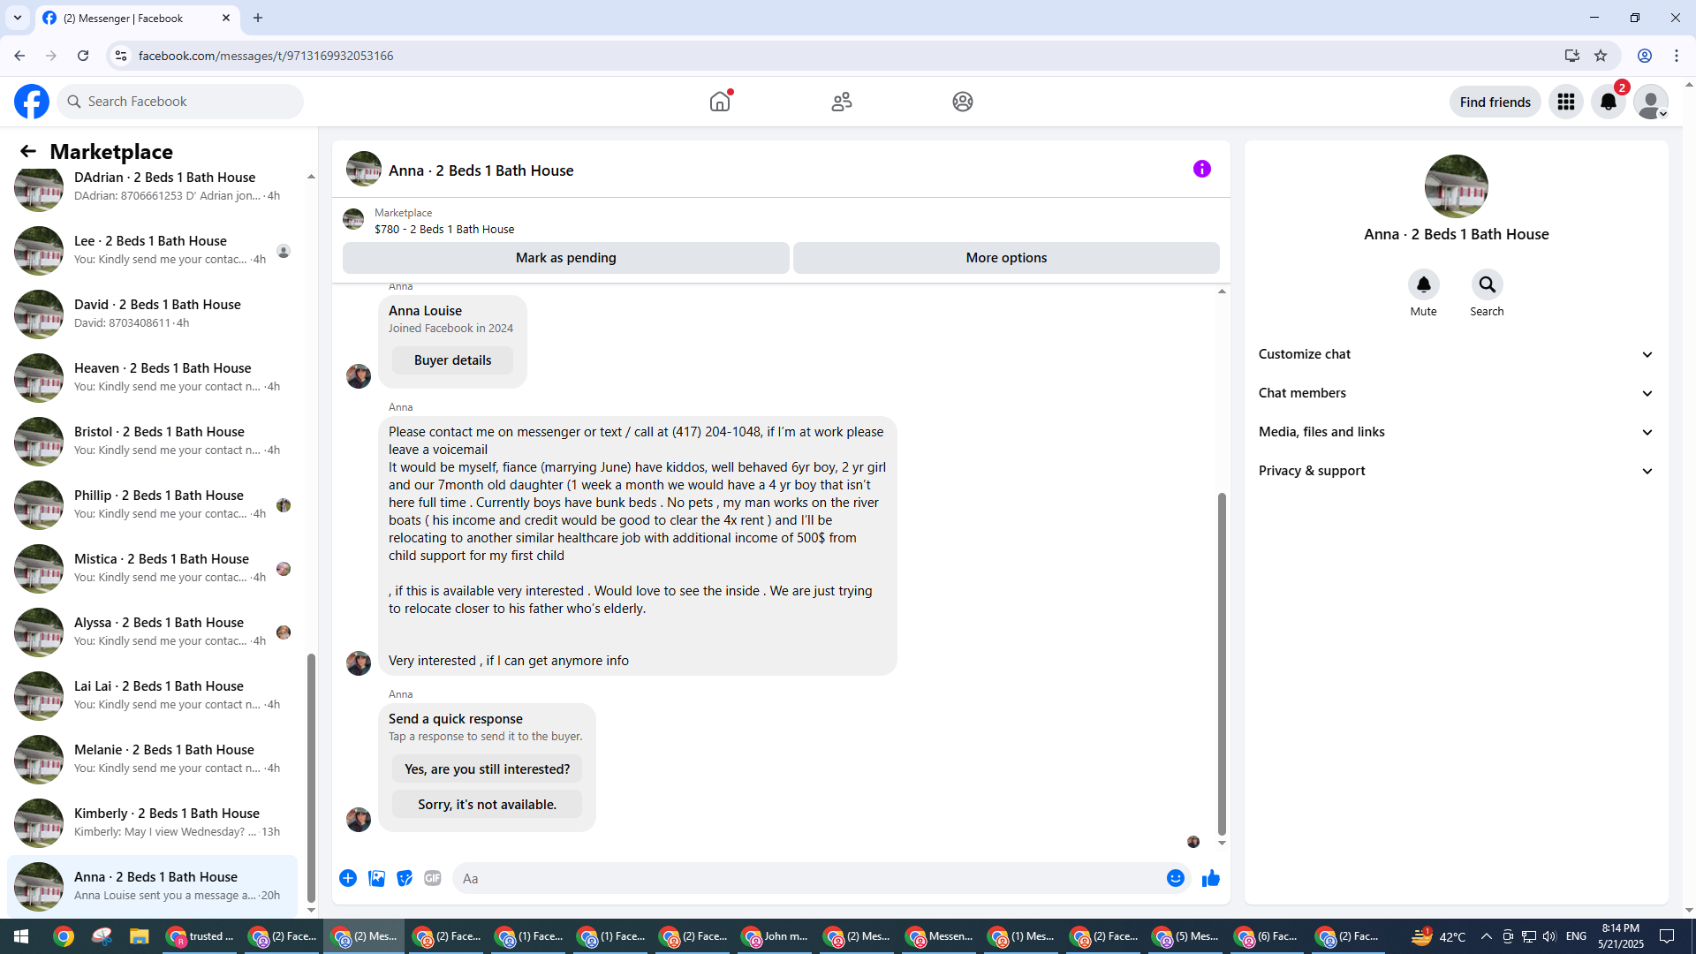Choose a sticker from sticker icon

coord(405,878)
